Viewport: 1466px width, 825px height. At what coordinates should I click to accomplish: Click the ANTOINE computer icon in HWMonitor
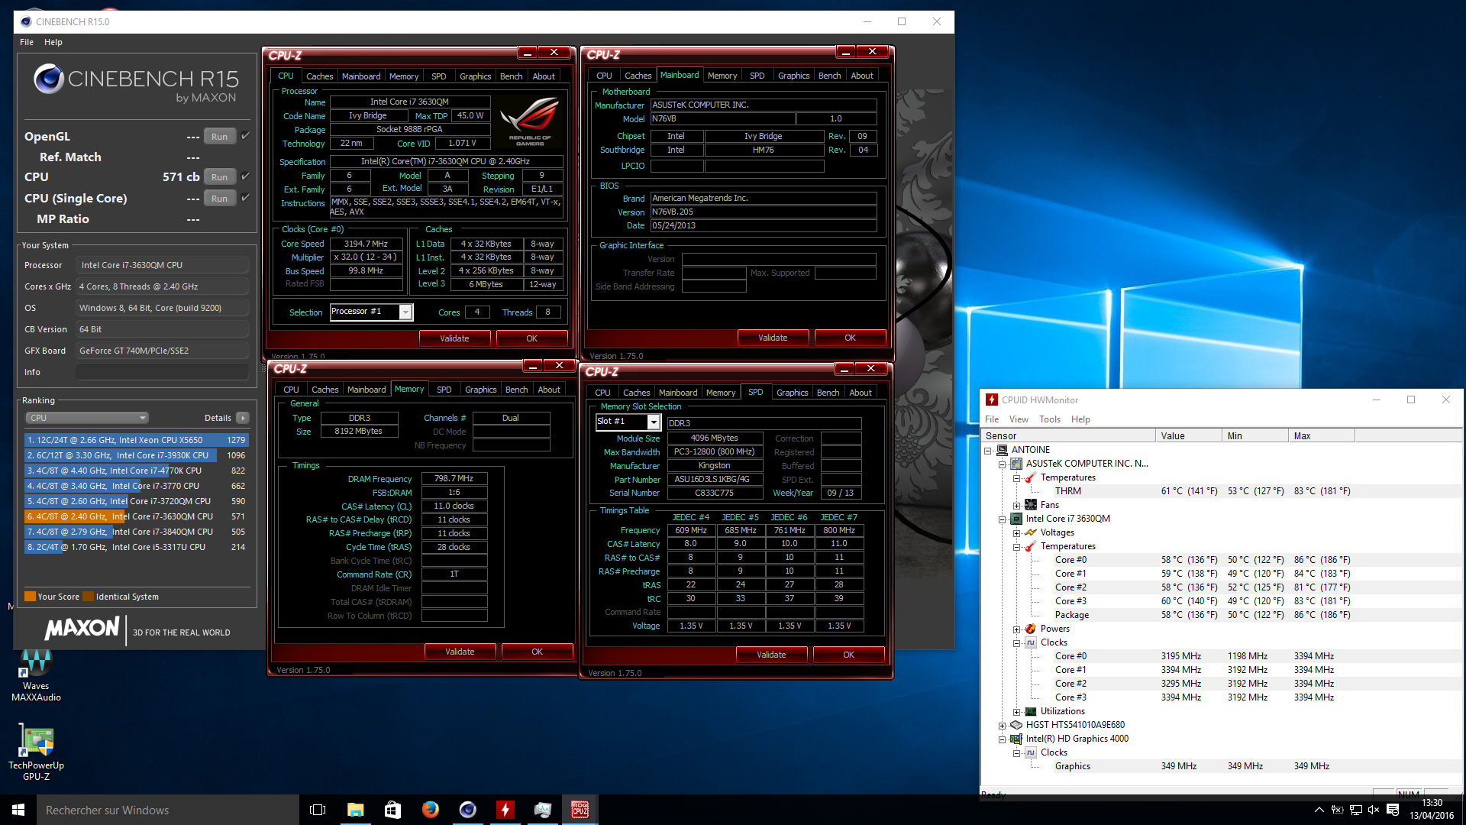pos(1003,450)
